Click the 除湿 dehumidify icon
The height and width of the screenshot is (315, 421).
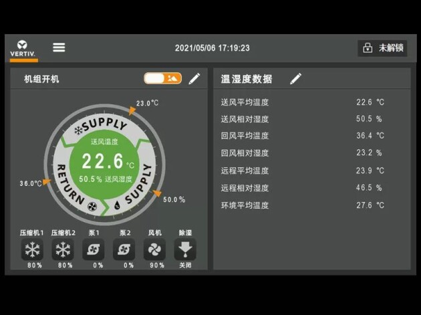click(x=185, y=249)
